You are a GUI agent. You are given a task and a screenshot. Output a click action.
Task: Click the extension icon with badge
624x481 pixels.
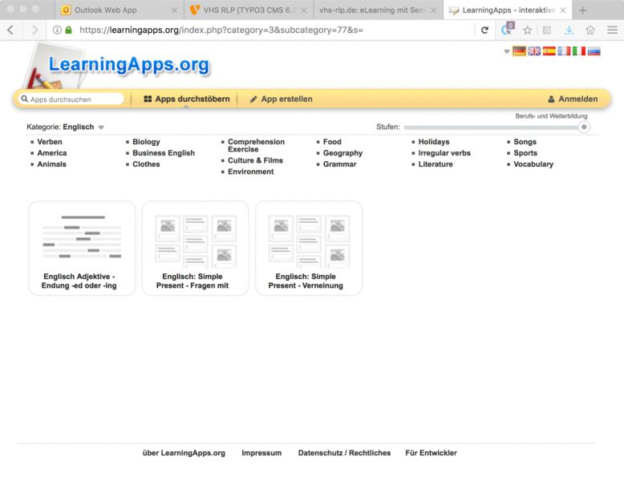[x=508, y=29]
